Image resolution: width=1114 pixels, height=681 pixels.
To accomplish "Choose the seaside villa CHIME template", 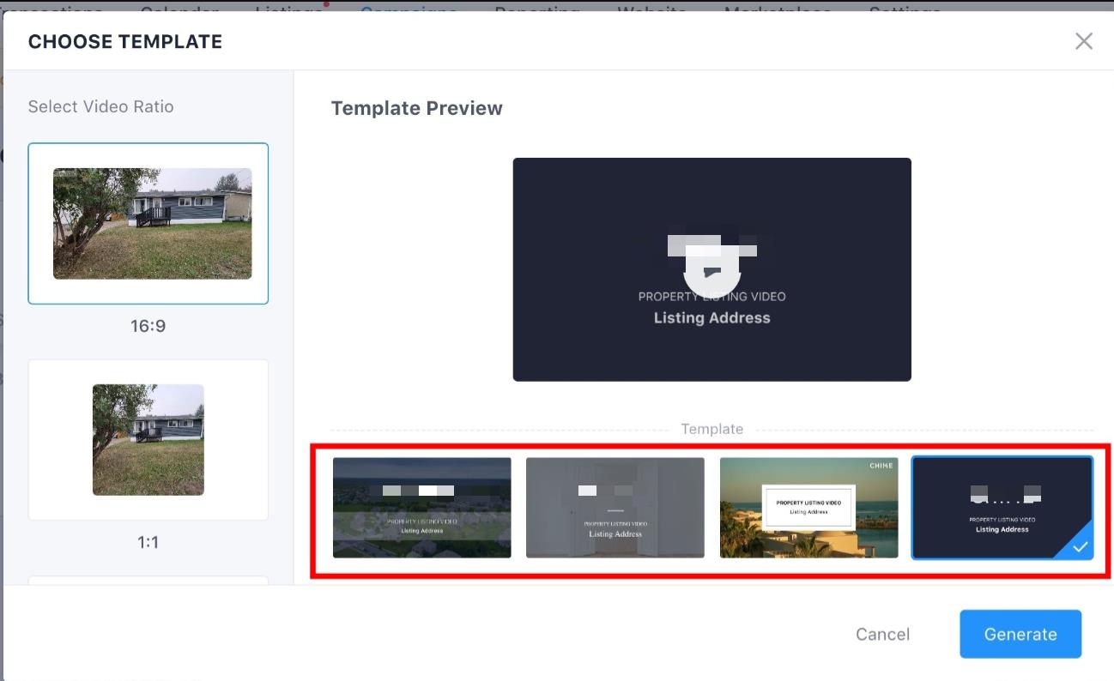I will click(x=809, y=508).
